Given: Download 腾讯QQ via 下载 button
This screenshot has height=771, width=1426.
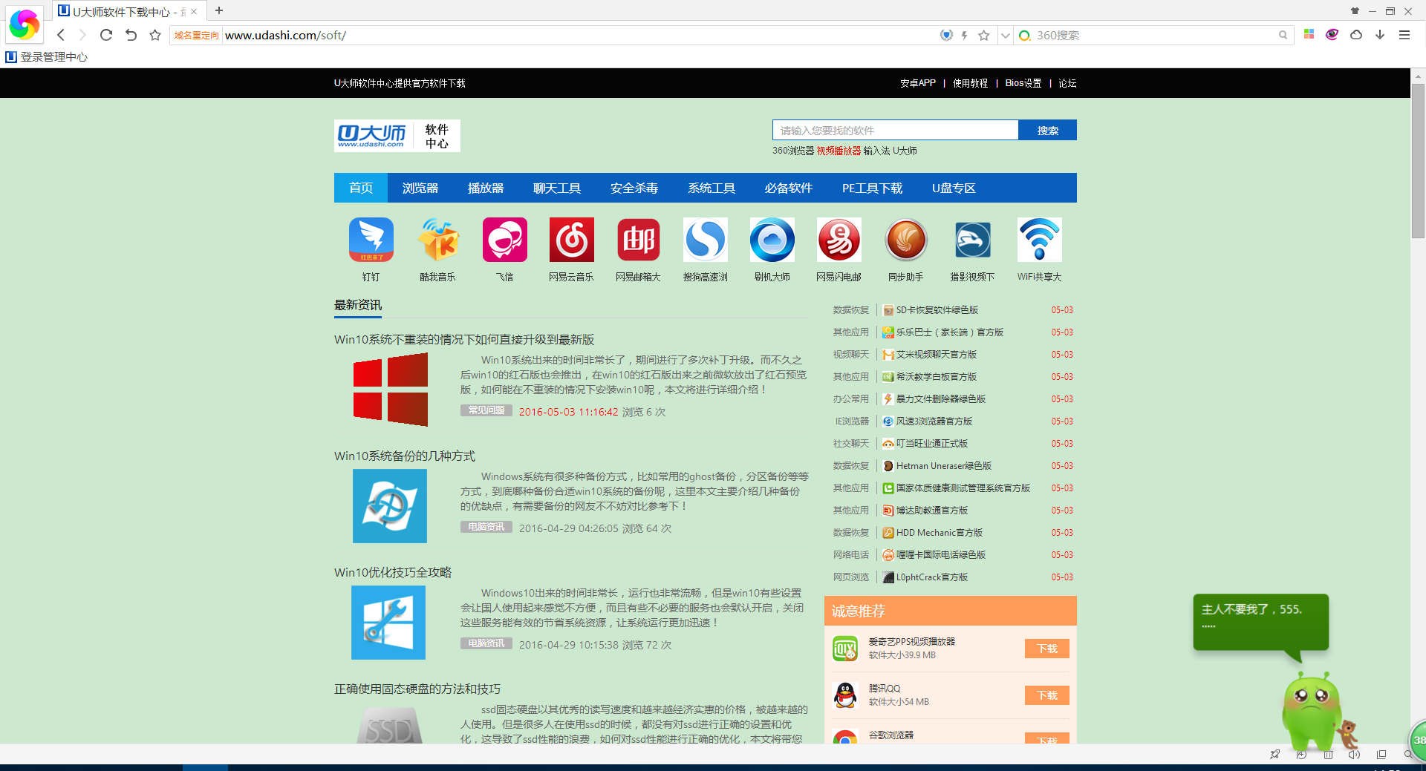Looking at the screenshot, I should pyautogui.click(x=1047, y=695).
